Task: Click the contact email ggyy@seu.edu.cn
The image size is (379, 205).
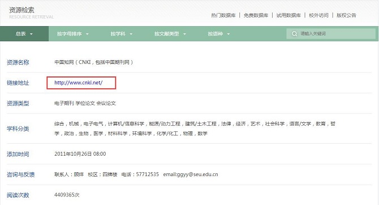Action: tap(197, 174)
